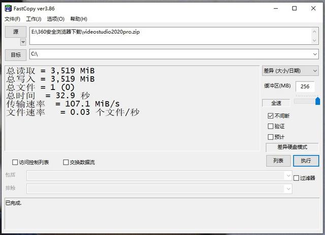Click the 全速 speed button
The height and width of the screenshot is (235, 325).
(276, 103)
